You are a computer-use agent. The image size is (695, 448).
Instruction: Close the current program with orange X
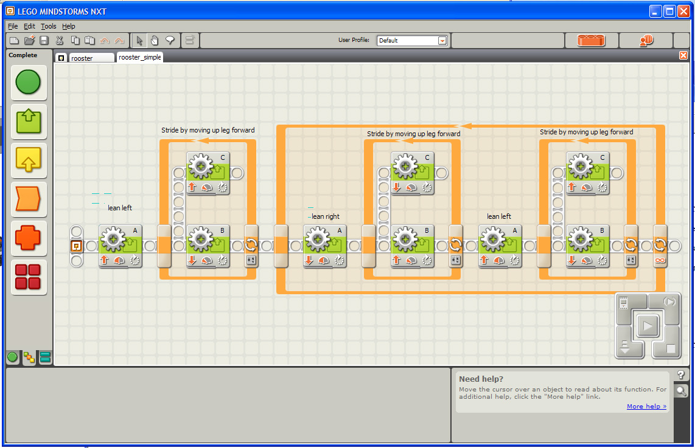[x=683, y=55]
